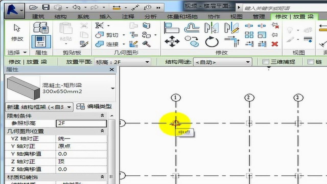Enable the 链 checkbox

pos(310,62)
